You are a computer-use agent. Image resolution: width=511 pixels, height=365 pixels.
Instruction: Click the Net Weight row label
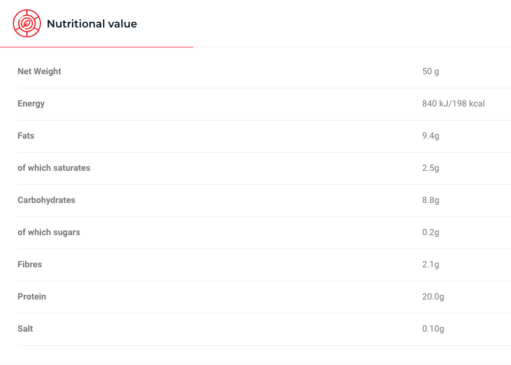(39, 71)
